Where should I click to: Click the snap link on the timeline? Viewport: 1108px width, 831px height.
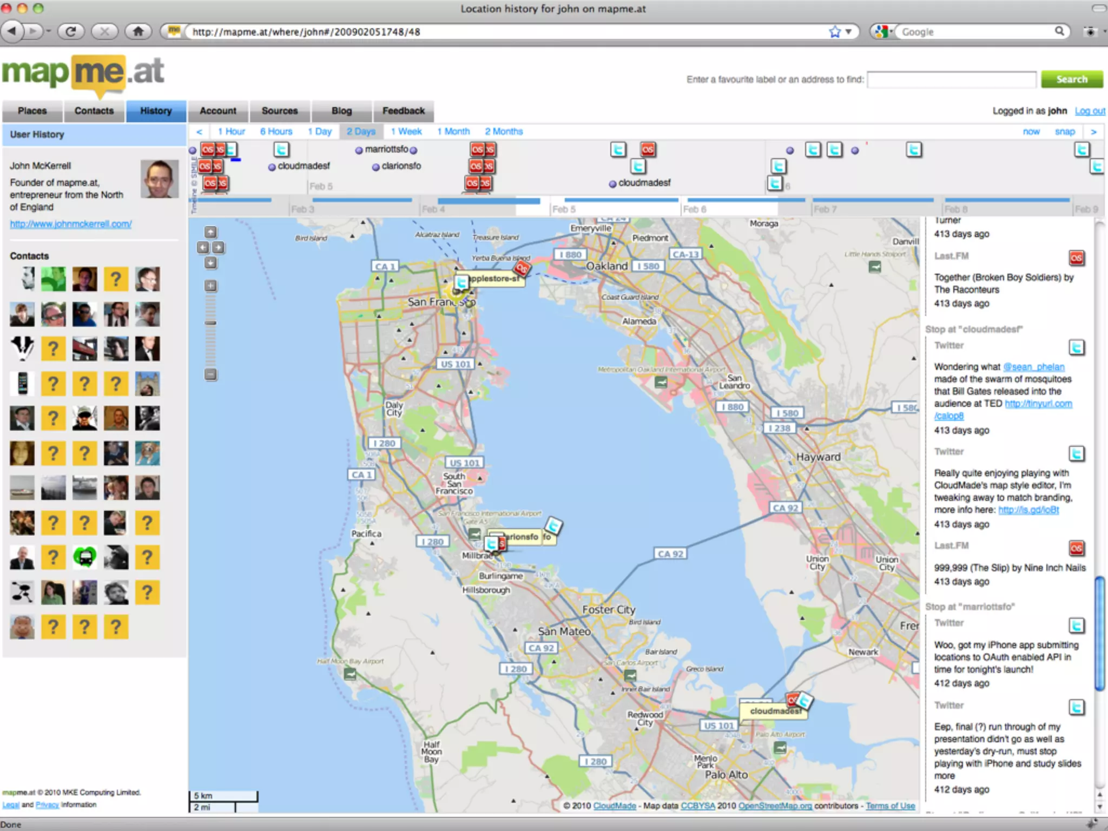pos(1065,131)
